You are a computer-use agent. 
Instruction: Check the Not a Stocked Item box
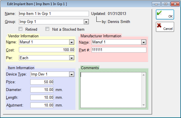coord(47,29)
